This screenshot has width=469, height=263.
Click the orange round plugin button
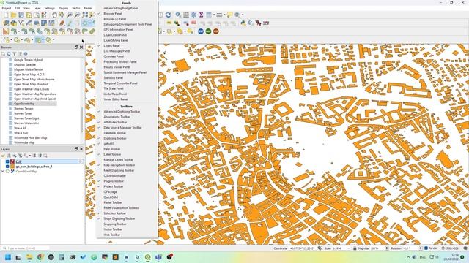pyautogui.click(x=215, y=31)
